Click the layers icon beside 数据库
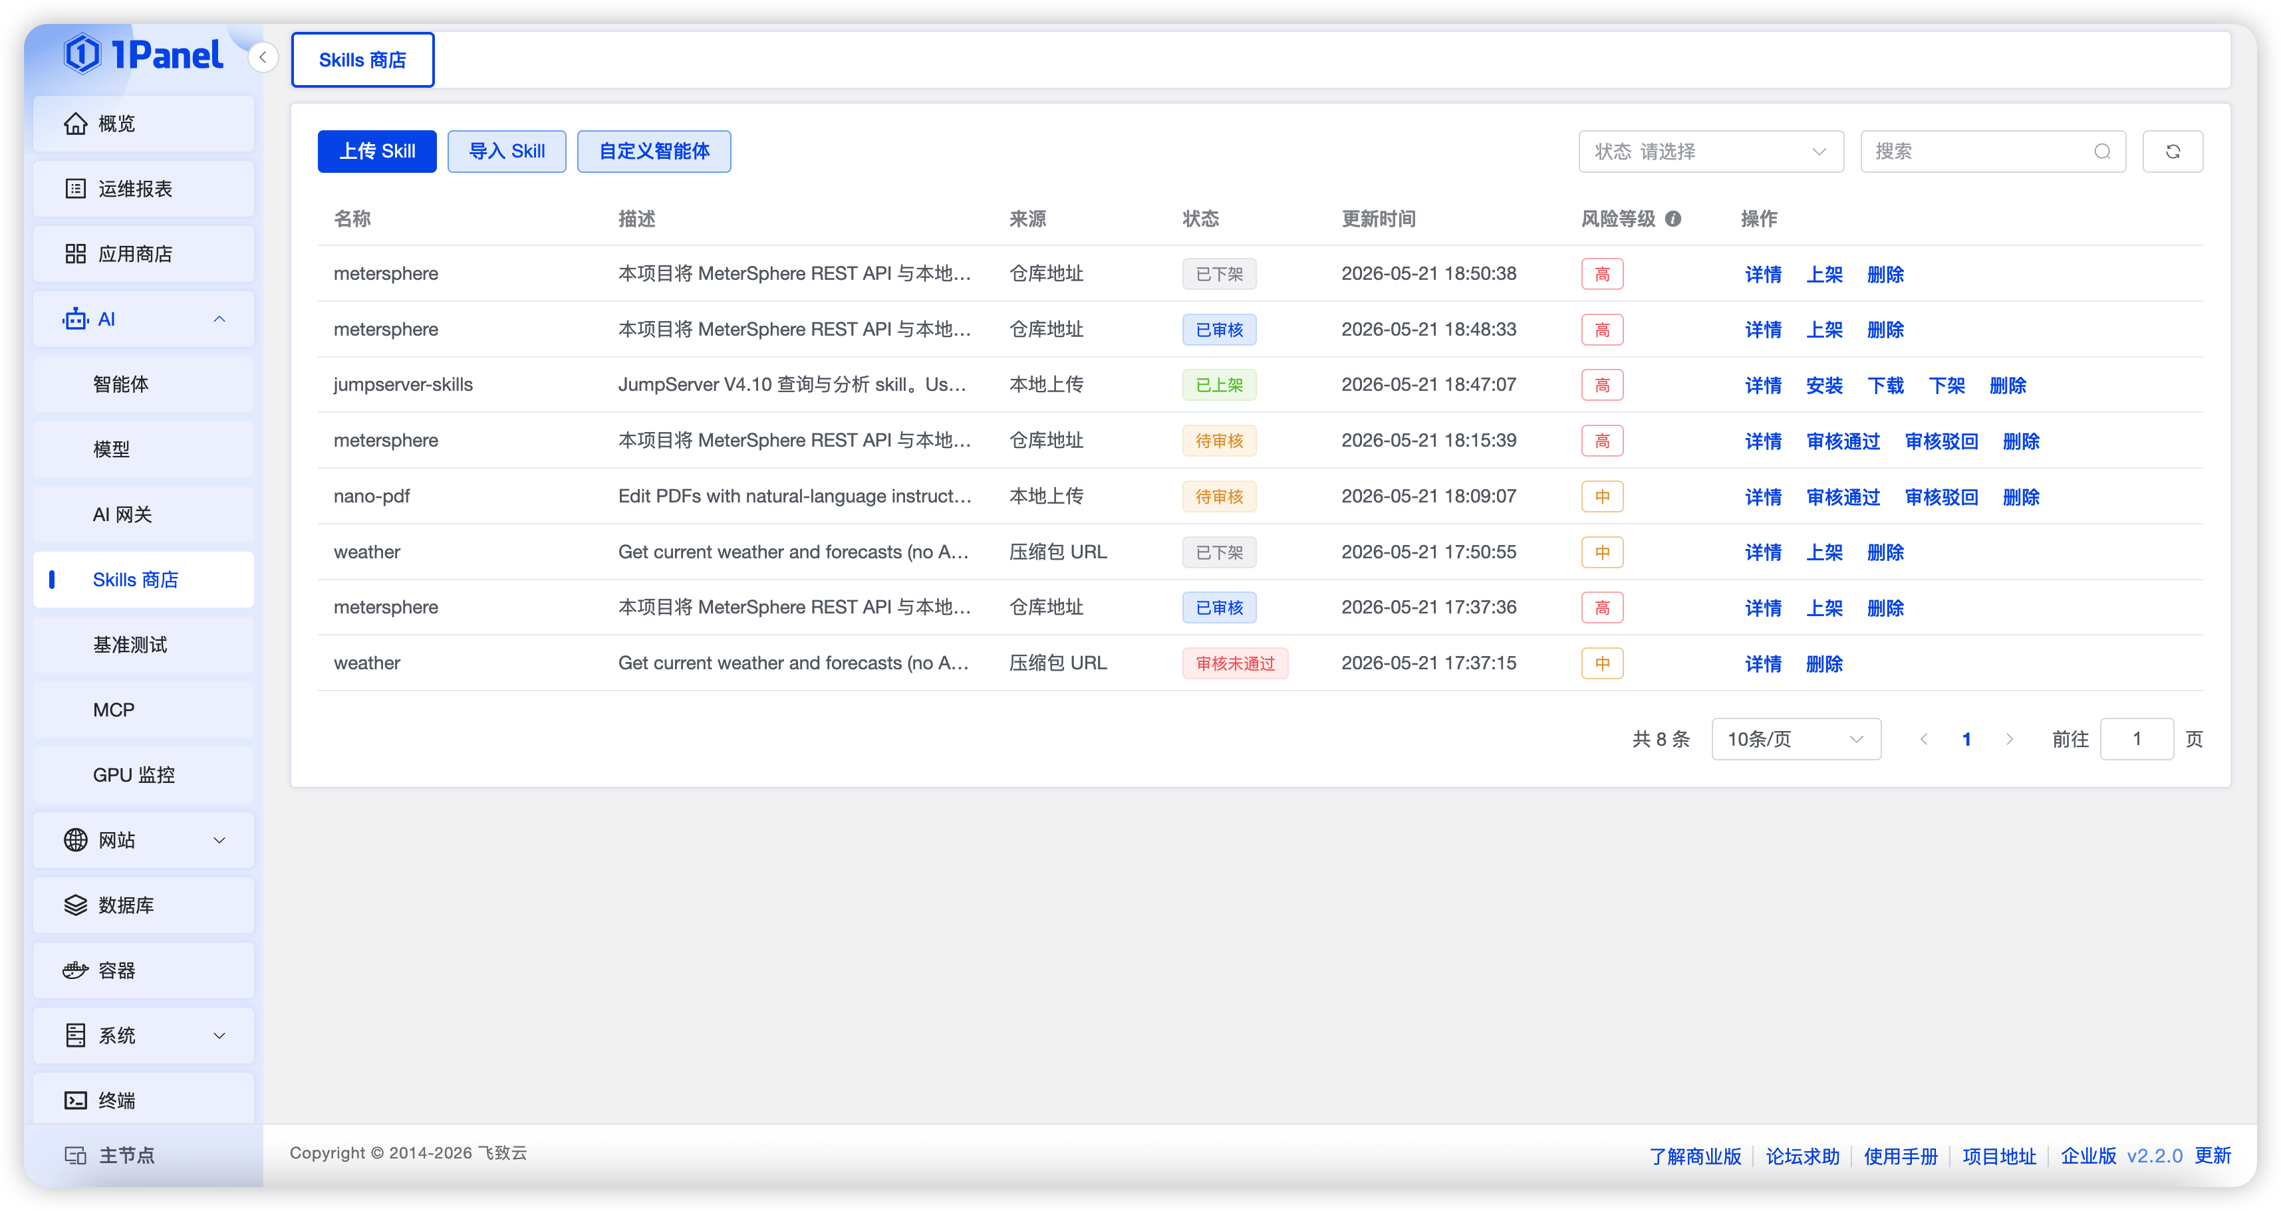This screenshot has height=1211, width=2281. coord(76,905)
